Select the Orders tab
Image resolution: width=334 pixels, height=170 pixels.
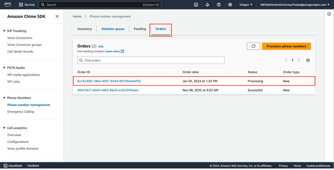(161, 29)
